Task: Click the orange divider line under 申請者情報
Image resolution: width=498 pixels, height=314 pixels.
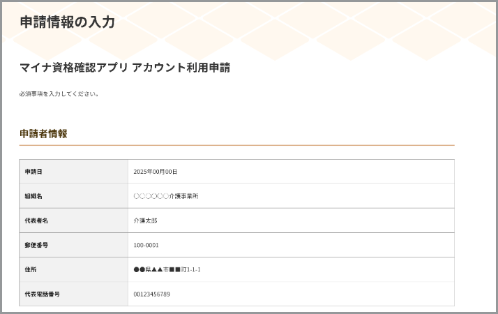Action: [237, 145]
